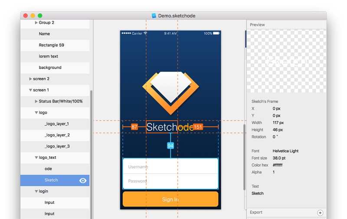Select the _logo_layer_2 row
Screen dimensions: 347x219
[x=55, y=135]
